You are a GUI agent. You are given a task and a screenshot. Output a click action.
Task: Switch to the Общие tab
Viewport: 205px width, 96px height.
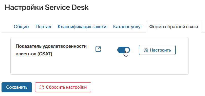21,27
